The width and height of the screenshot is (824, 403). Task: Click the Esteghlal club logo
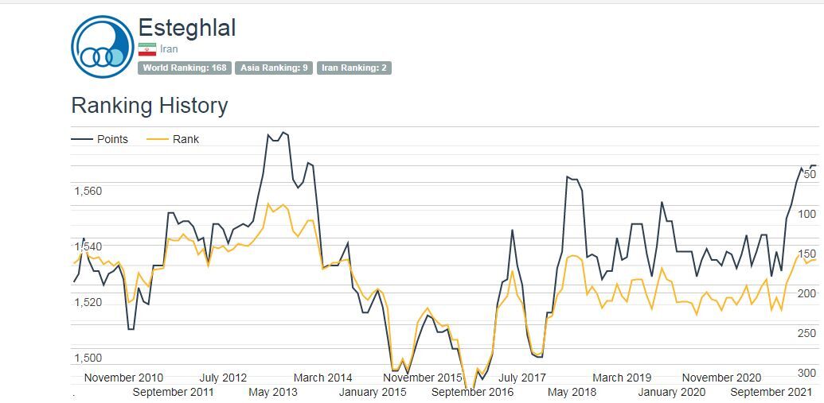(103, 47)
